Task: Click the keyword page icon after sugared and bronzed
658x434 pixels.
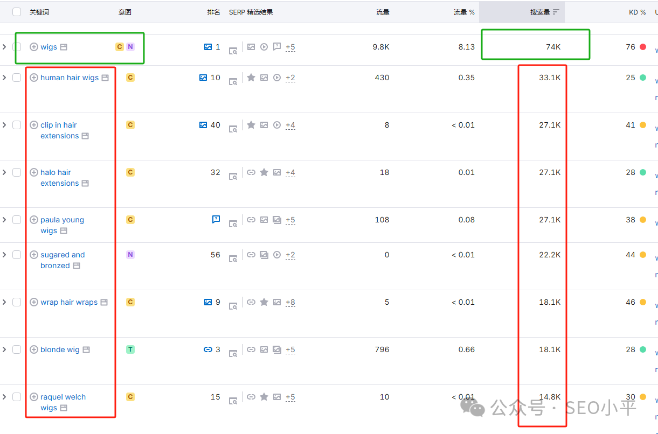Action: [77, 266]
